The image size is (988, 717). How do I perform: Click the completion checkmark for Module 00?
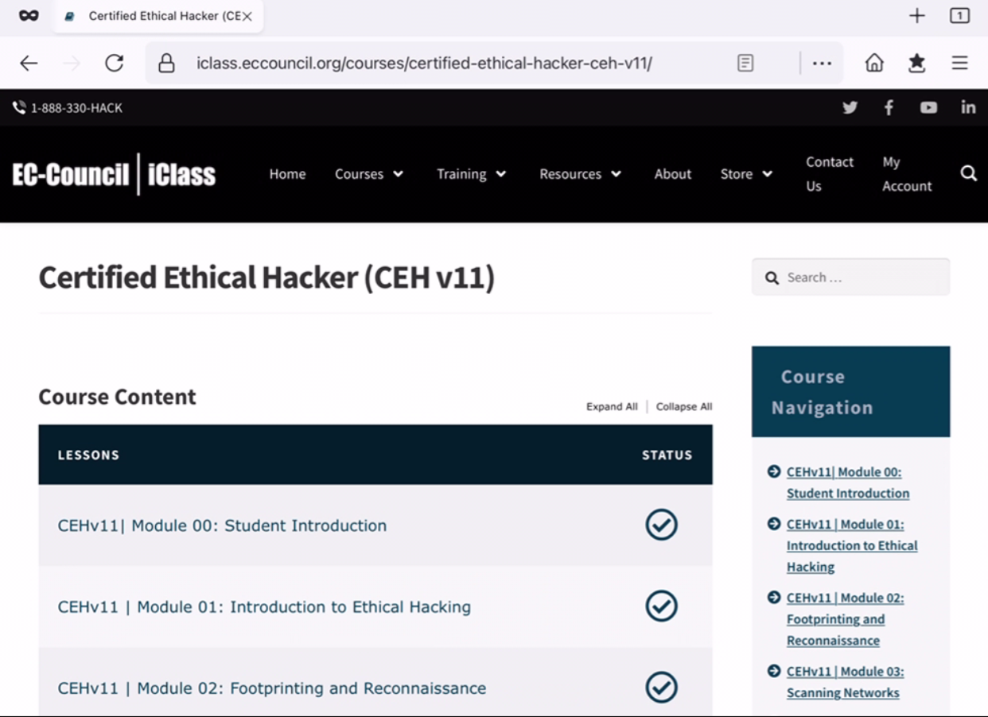click(x=661, y=525)
